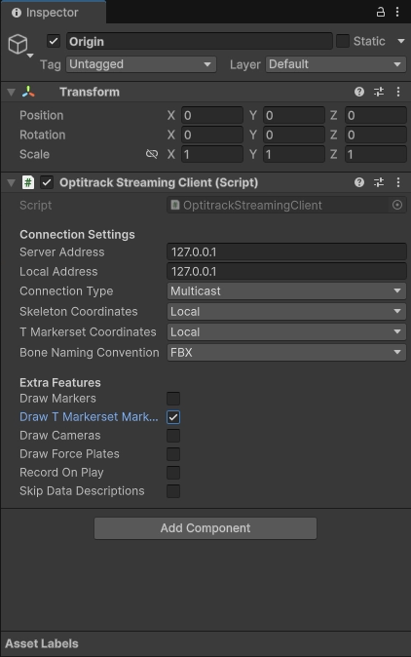Toggle constrained proportions link icon on Scale

coord(152,154)
